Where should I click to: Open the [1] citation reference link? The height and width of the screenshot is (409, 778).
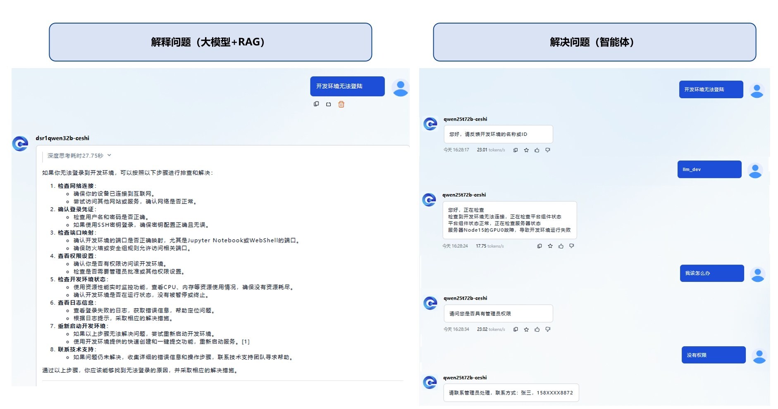(x=246, y=342)
